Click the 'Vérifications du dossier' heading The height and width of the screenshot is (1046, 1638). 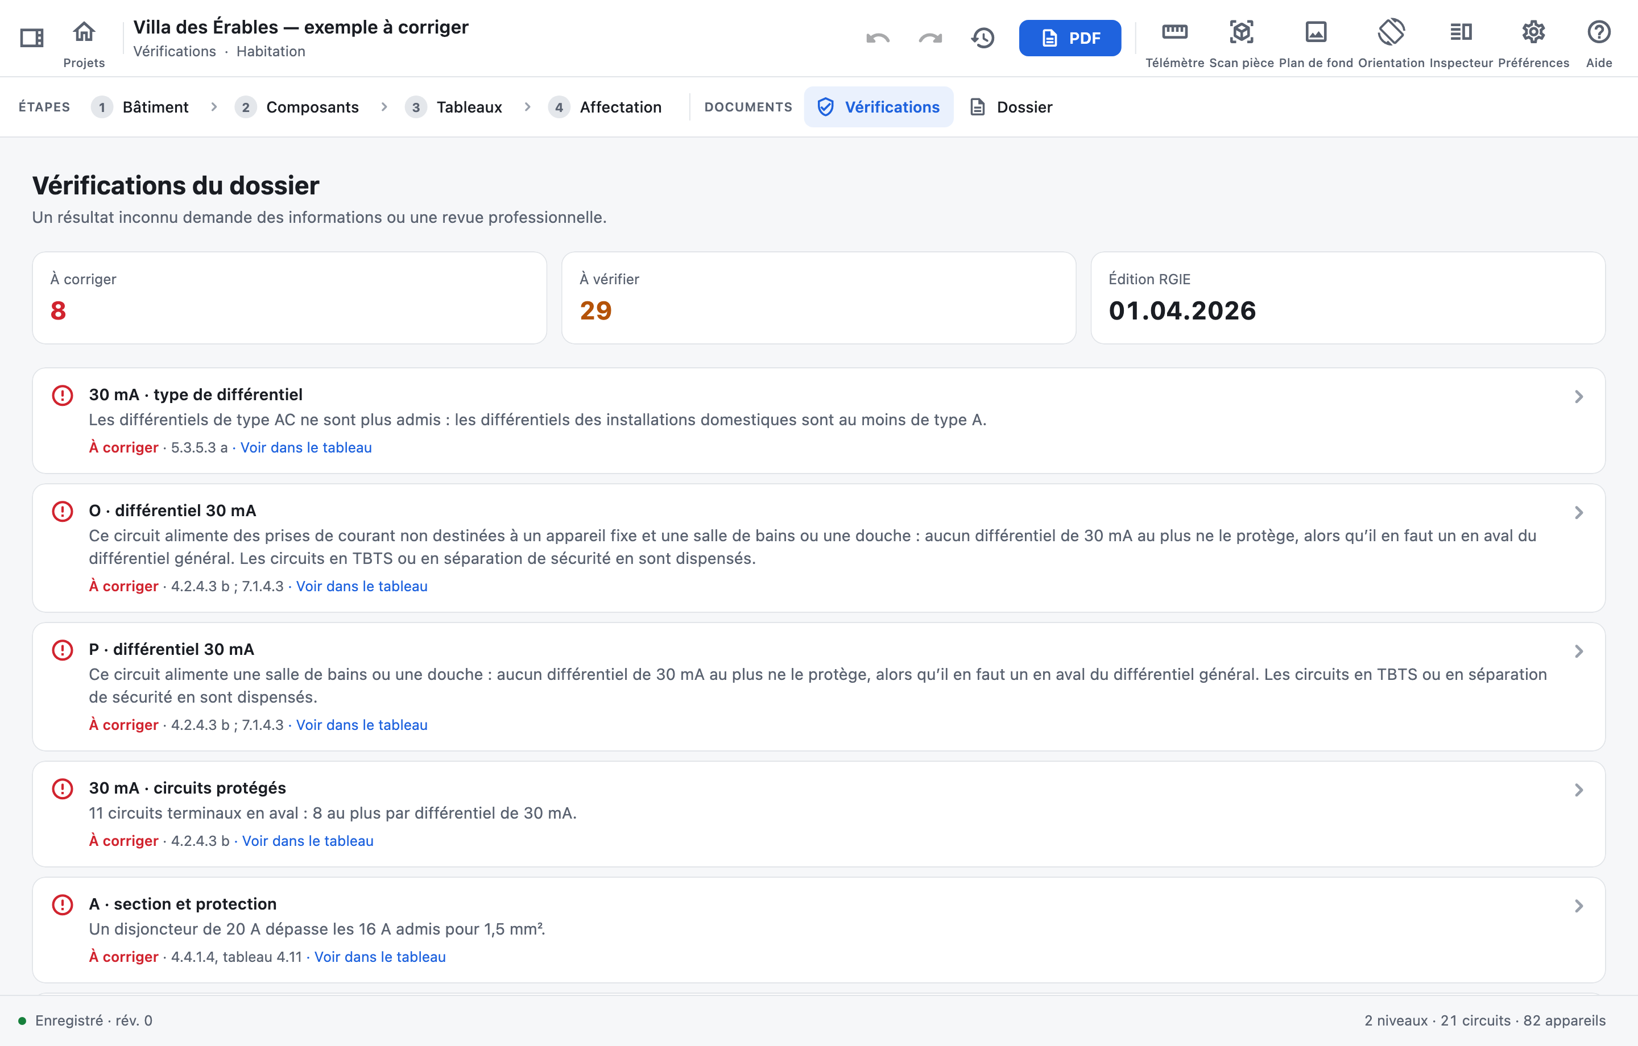tap(176, 186)
